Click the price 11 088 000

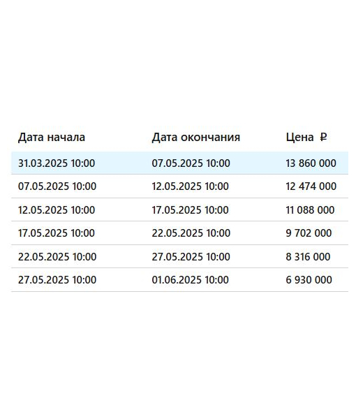310,209
